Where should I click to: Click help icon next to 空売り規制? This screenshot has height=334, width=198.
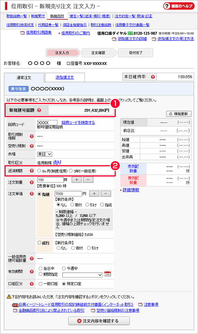click(x=32, y=146)
